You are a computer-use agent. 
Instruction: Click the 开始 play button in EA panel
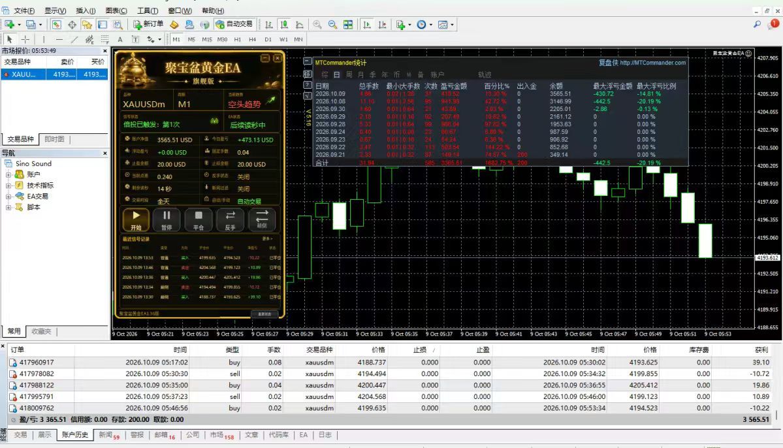[136, 219]
